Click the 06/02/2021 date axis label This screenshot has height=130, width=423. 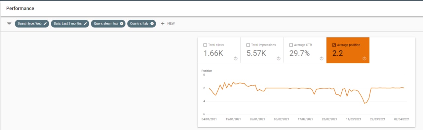click(281, 119)
